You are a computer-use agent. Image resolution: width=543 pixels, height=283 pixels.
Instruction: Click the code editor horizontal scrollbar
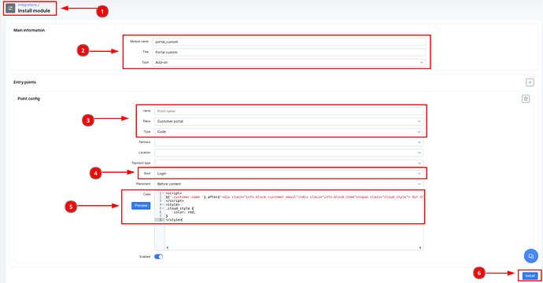coord(294,248)
